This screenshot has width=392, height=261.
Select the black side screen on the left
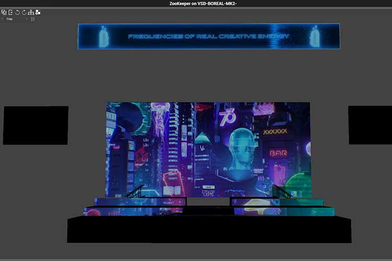pos(36,125)
